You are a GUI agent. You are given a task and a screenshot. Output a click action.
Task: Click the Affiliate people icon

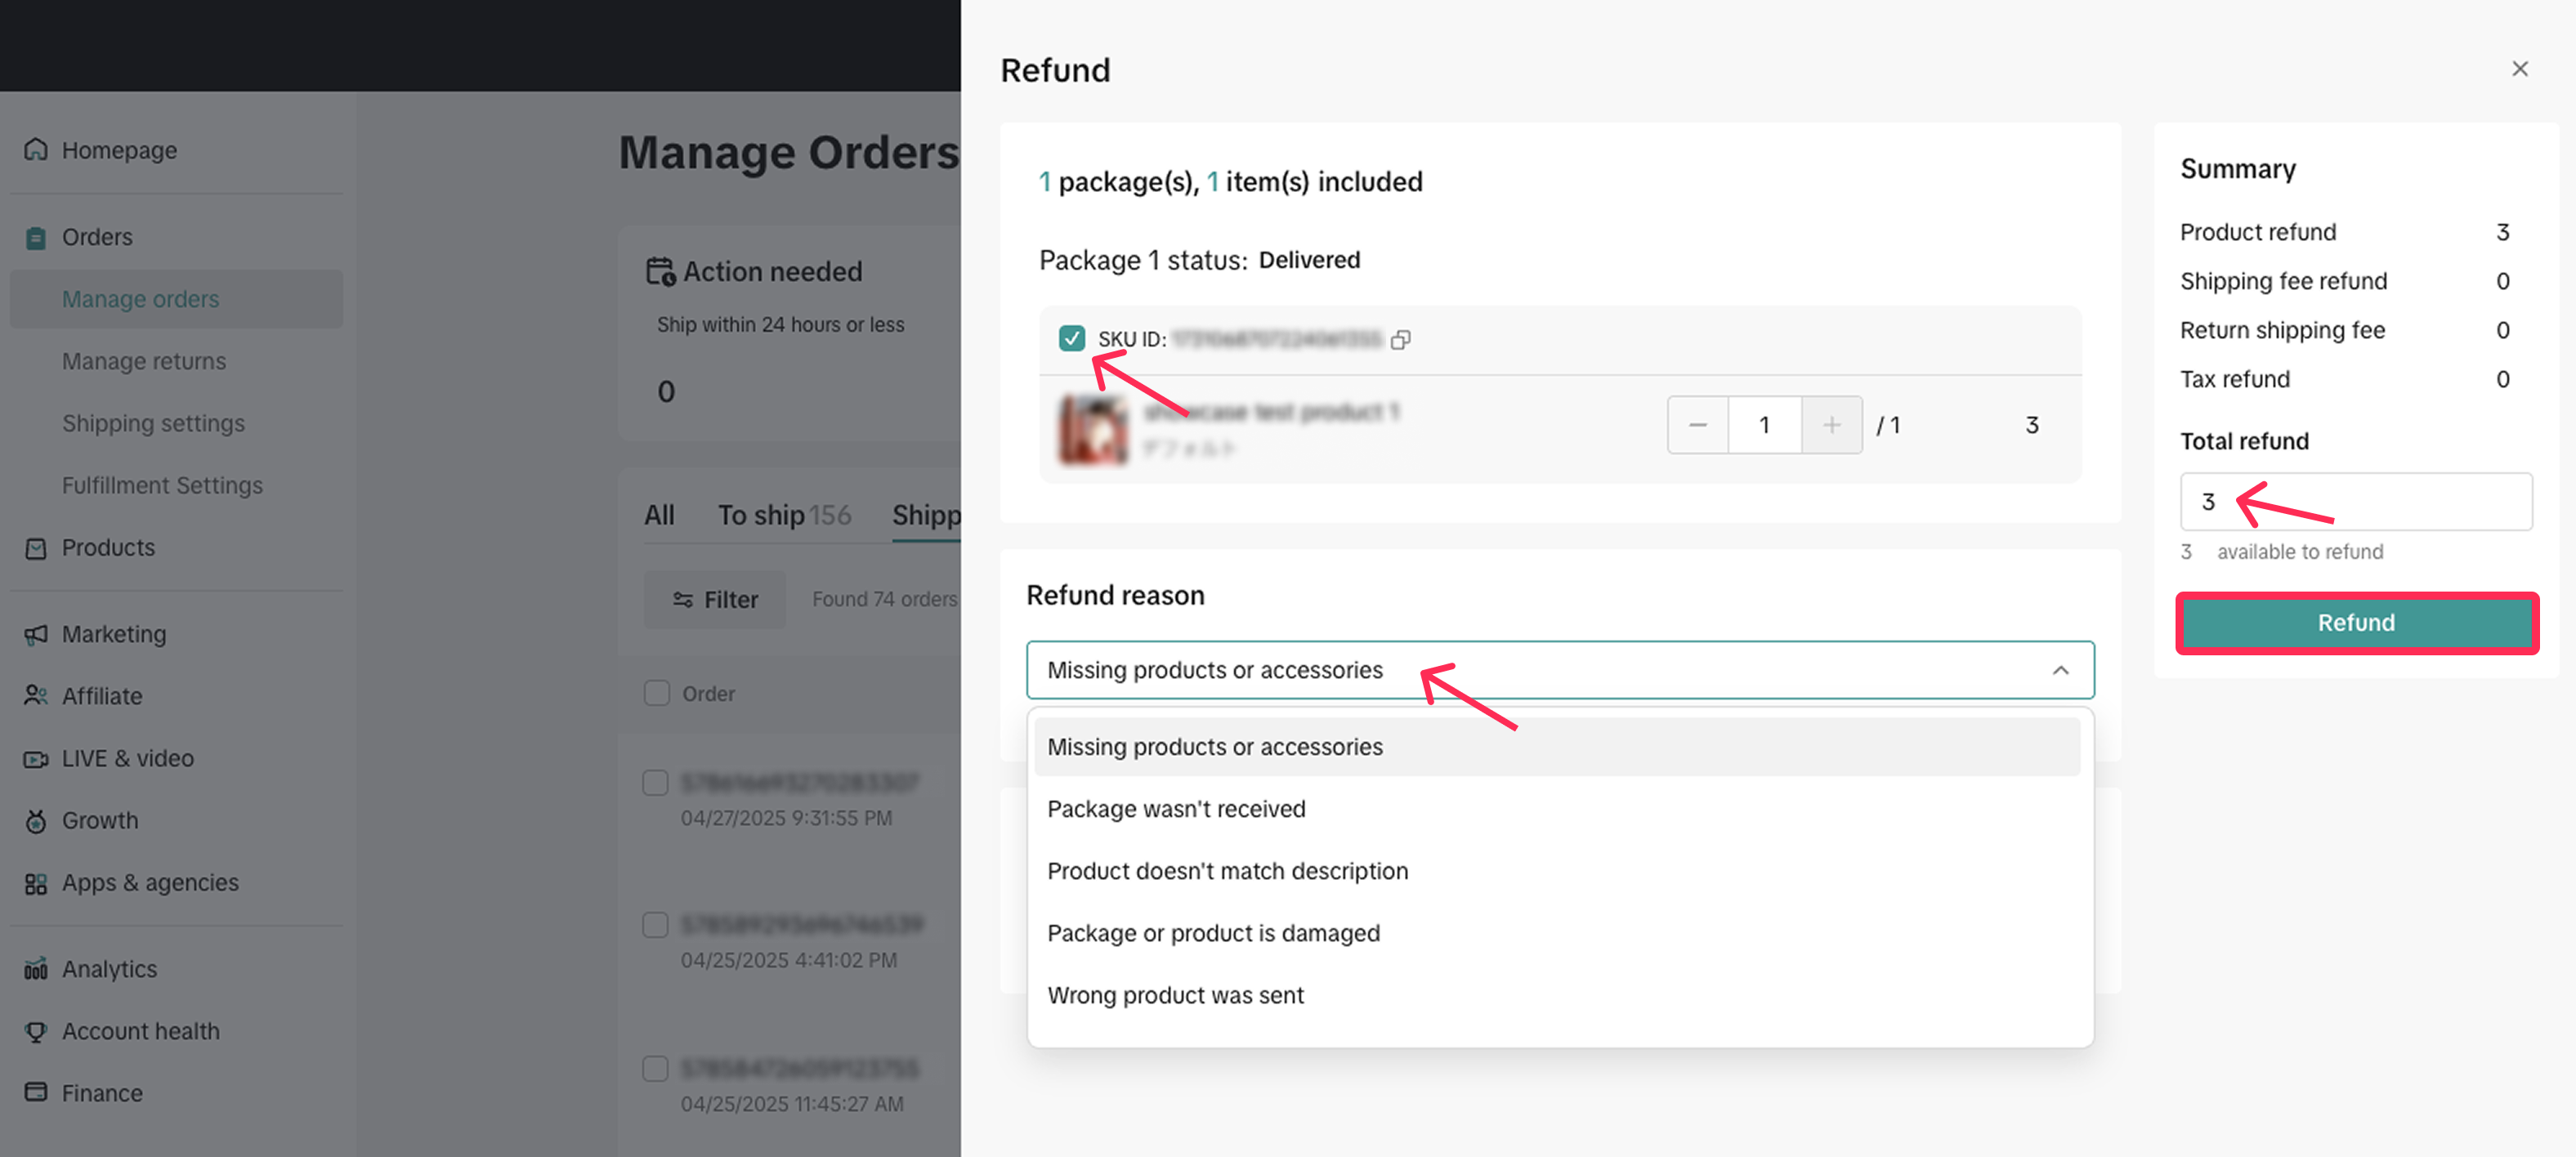coord(36,696)
